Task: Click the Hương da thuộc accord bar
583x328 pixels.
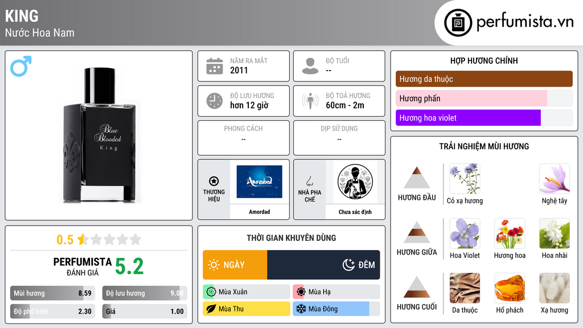Action: pos(484,79)
